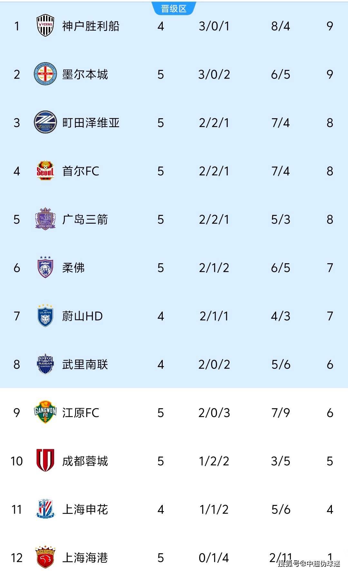This screenshot has height=571, width=348.
Task: Click team name 墨尔本城
Action: 85,74
